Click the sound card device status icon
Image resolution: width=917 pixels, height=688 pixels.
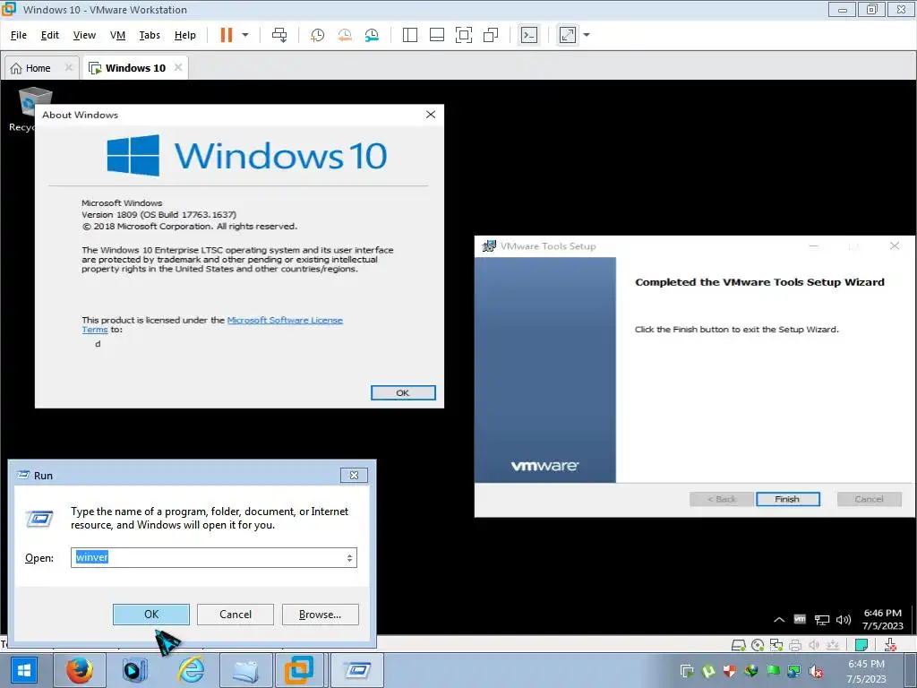pyautogui.click(x=813, y=645)
